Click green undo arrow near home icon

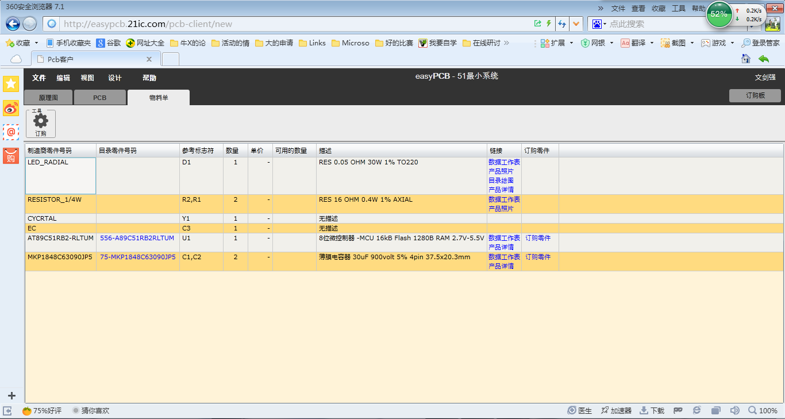(x=764, y=59)
